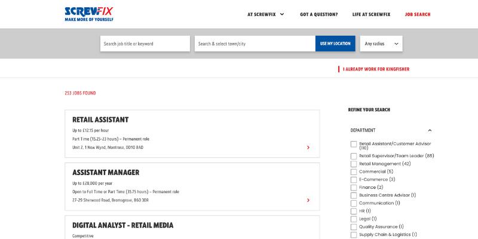
Task: Open the Any radius dropdown
Action: click(x=381, y=44)
